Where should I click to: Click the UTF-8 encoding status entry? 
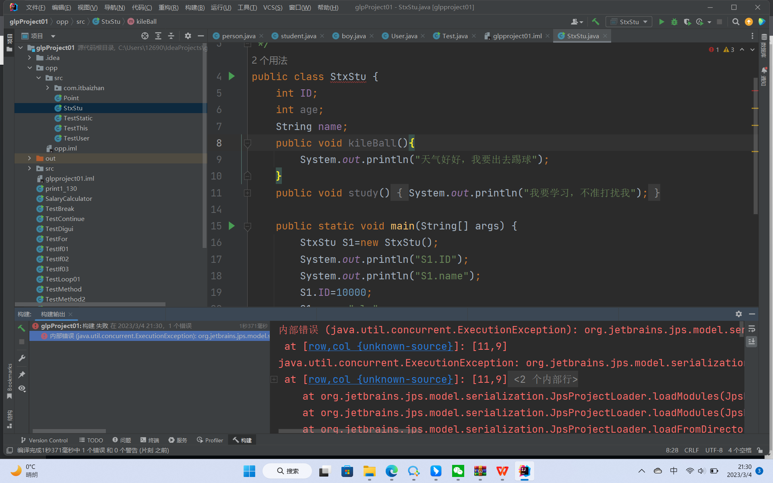714,450
